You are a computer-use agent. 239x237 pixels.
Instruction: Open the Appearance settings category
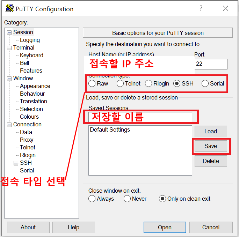coord(35,86)
